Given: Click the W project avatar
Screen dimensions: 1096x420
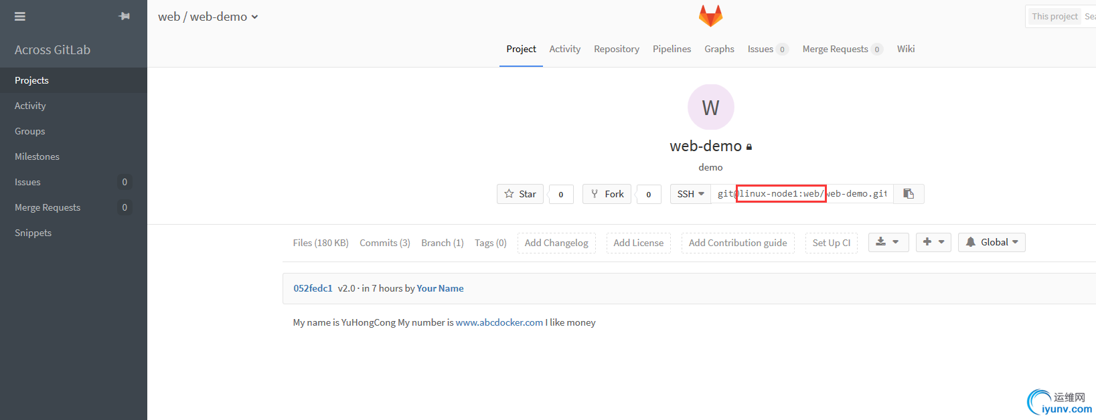Looking at the screenshot, I should [x=710, y=107].
